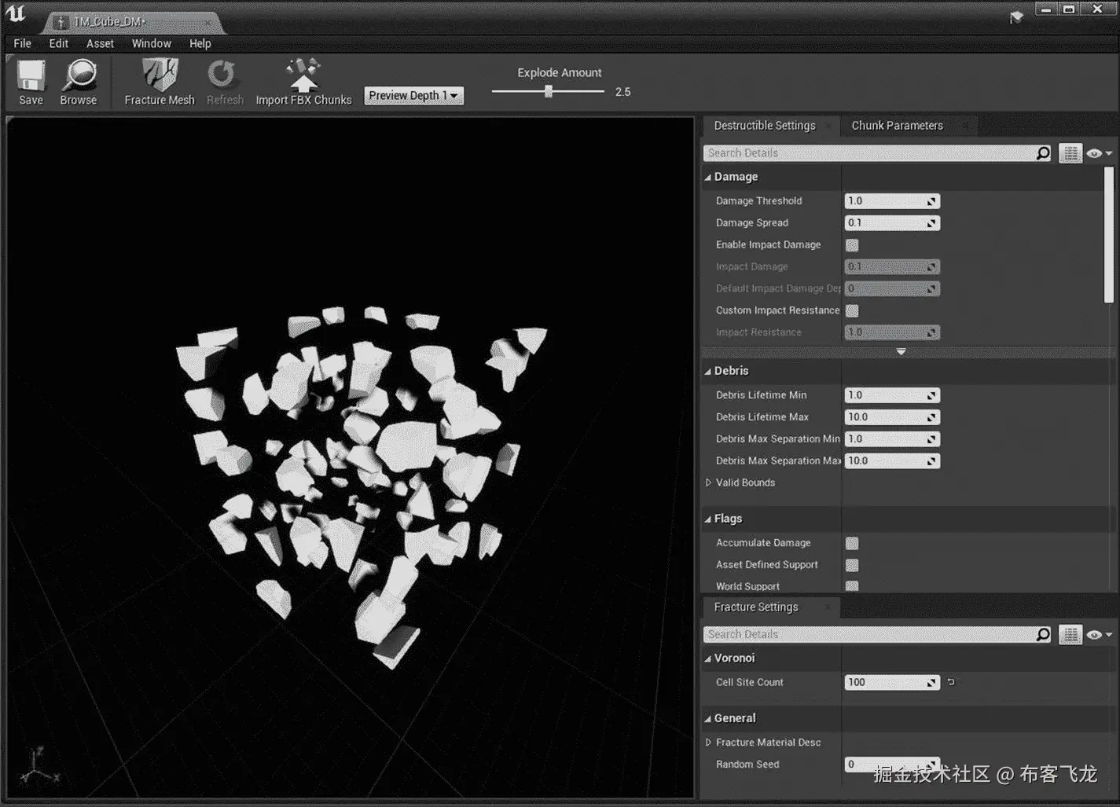
Task: Open the Edit menu
Action: click(59, 43)
